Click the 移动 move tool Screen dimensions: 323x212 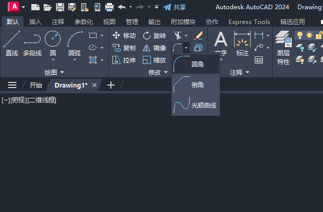click(x=124, y=35)
